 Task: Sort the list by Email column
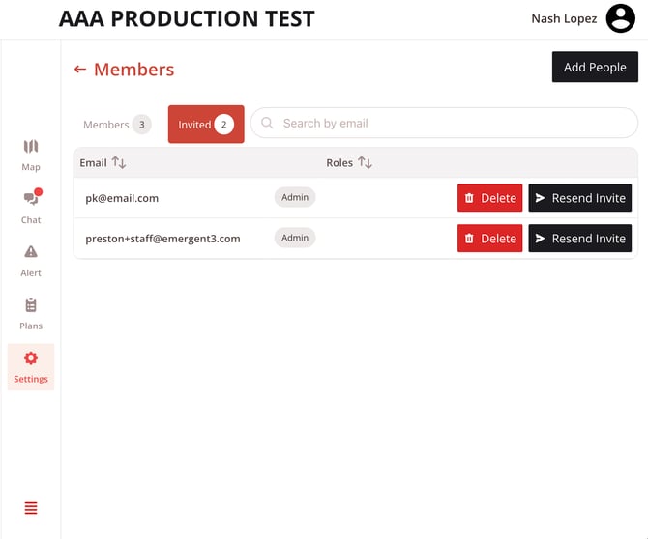119,163
